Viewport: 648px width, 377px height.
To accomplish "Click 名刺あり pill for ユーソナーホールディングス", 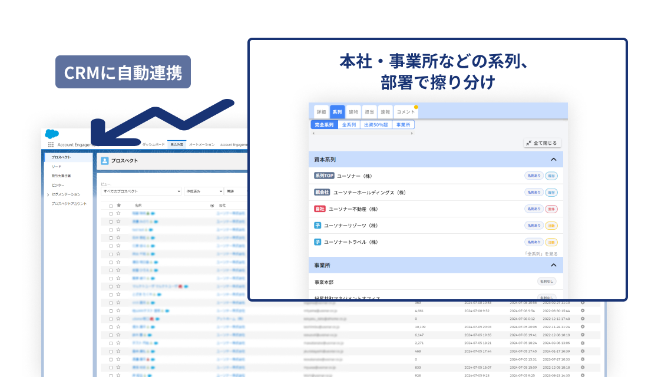I will [x=534, y=192].
